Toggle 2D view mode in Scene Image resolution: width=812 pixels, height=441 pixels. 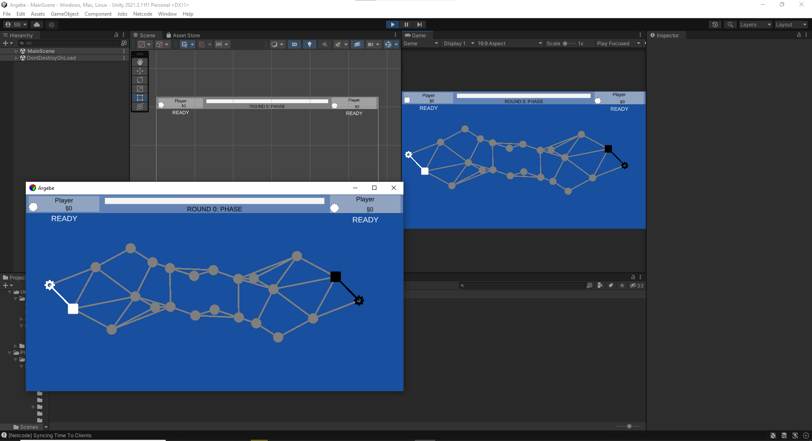(x=294, y=44)
